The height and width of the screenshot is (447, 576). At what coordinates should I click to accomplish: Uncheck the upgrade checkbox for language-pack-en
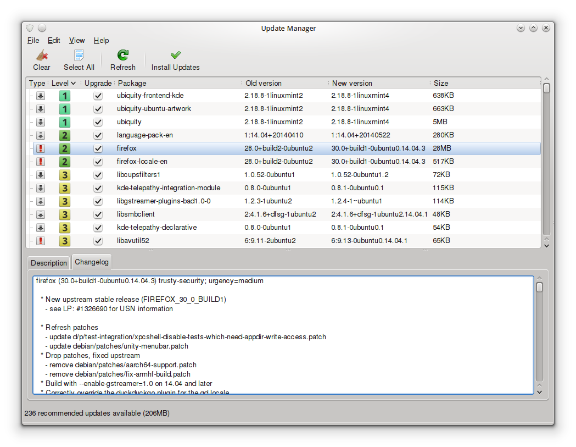(98, 135)
